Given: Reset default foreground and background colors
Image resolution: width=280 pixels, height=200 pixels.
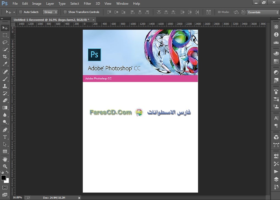Looking at the screenshot, I should 2,172.
